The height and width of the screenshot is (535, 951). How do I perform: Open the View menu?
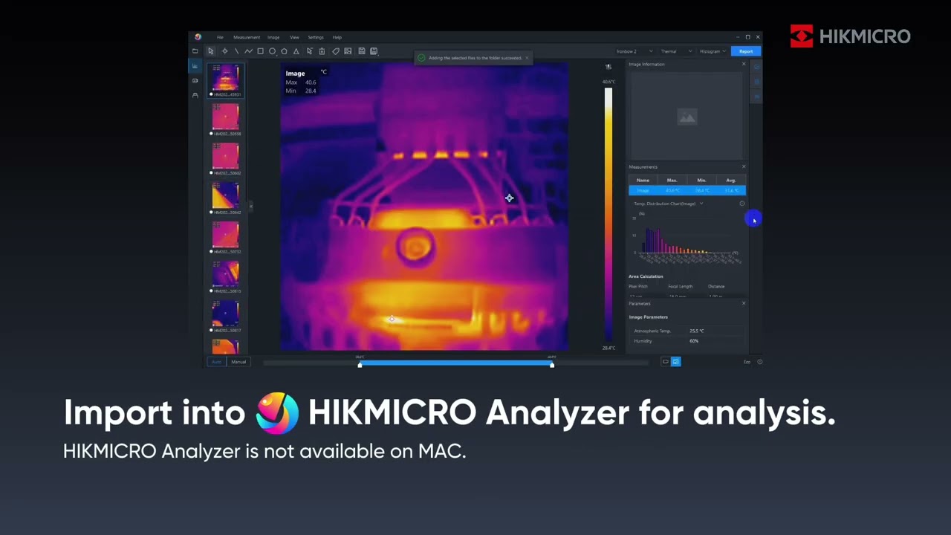click(x=294, y=37)
